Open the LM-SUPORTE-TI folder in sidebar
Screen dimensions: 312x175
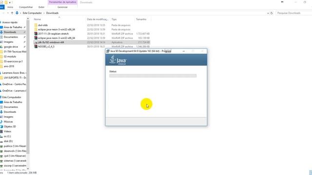pos(15,78)
